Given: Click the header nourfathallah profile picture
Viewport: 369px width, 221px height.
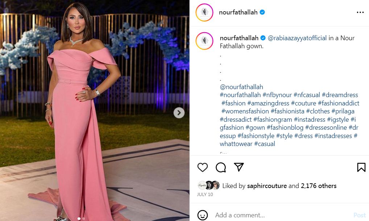Looking at the screenshot, I should pyautogui.click(x=204, y=12).
